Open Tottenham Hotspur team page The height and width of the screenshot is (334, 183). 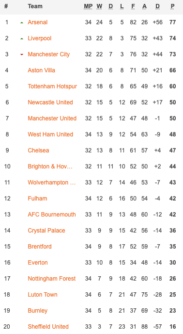(x=52, y=86)
